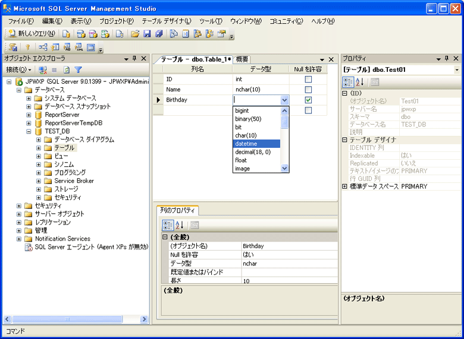The width and height of the screenshot is (464, 339).
Task: Save the table with the floppy icon
Action: (147, 34)
